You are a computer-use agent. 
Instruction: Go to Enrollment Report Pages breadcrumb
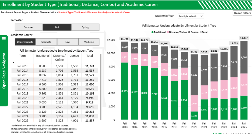(x=15, y=12)
